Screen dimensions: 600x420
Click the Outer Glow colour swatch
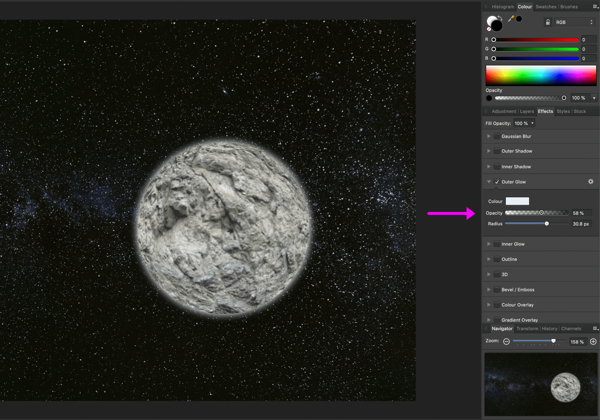(x=517, y=201)
